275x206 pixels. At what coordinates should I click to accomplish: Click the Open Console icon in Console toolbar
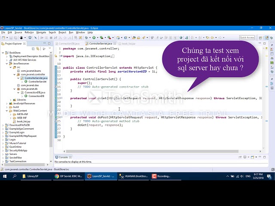(252, 157)
